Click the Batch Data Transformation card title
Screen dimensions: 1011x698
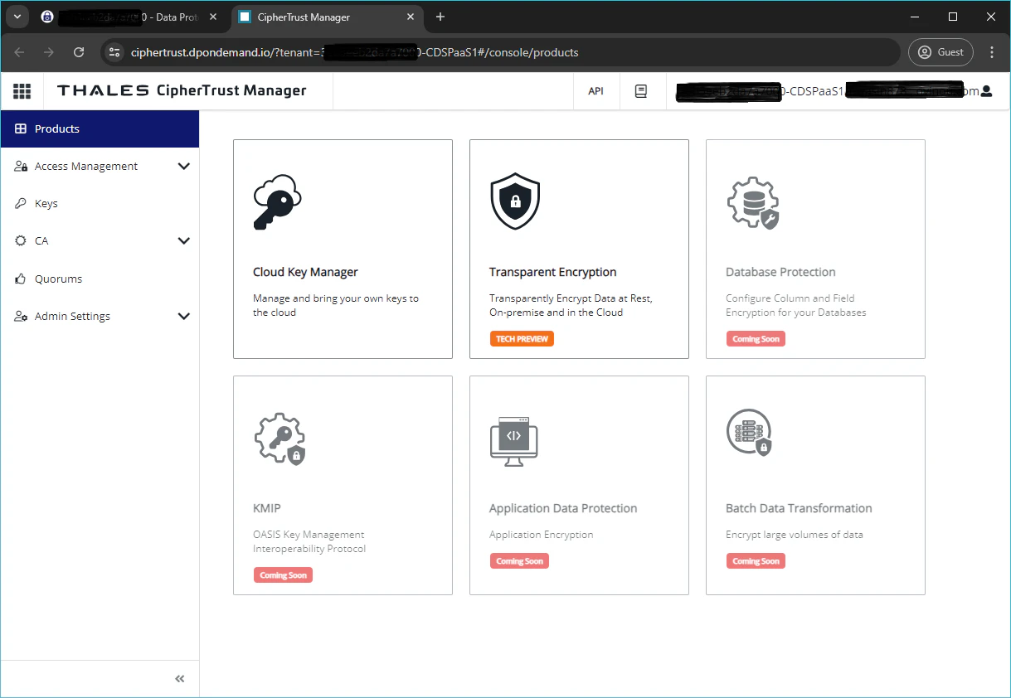click(x=799, y=508)
